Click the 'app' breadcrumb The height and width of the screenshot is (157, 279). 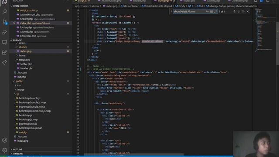[x=77, y=6]
